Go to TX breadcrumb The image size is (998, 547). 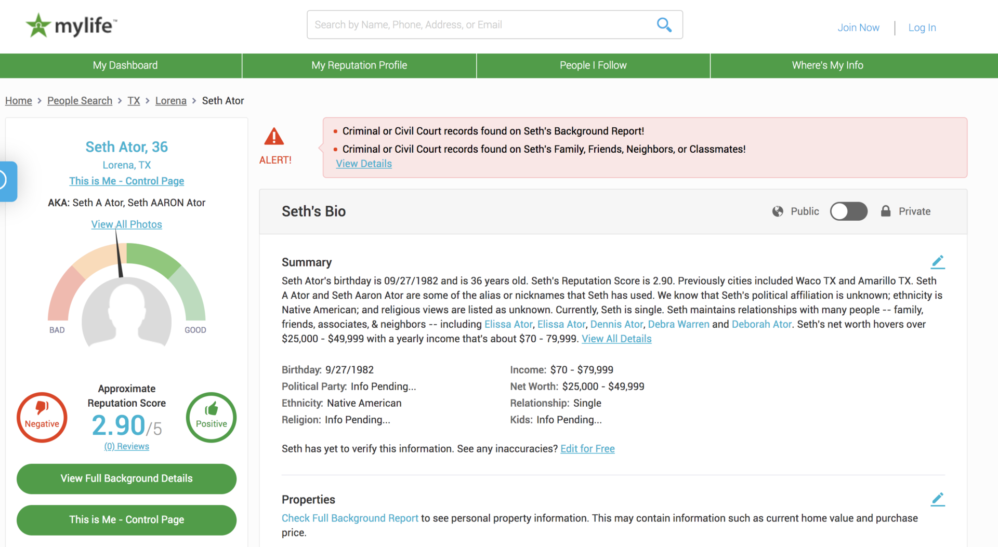[x=134, y=101]
